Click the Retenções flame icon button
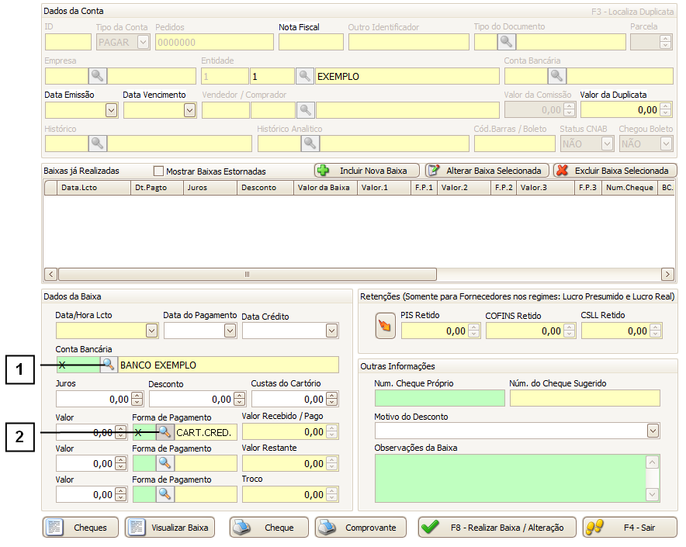Screen dimensions: 686x547 384,326
